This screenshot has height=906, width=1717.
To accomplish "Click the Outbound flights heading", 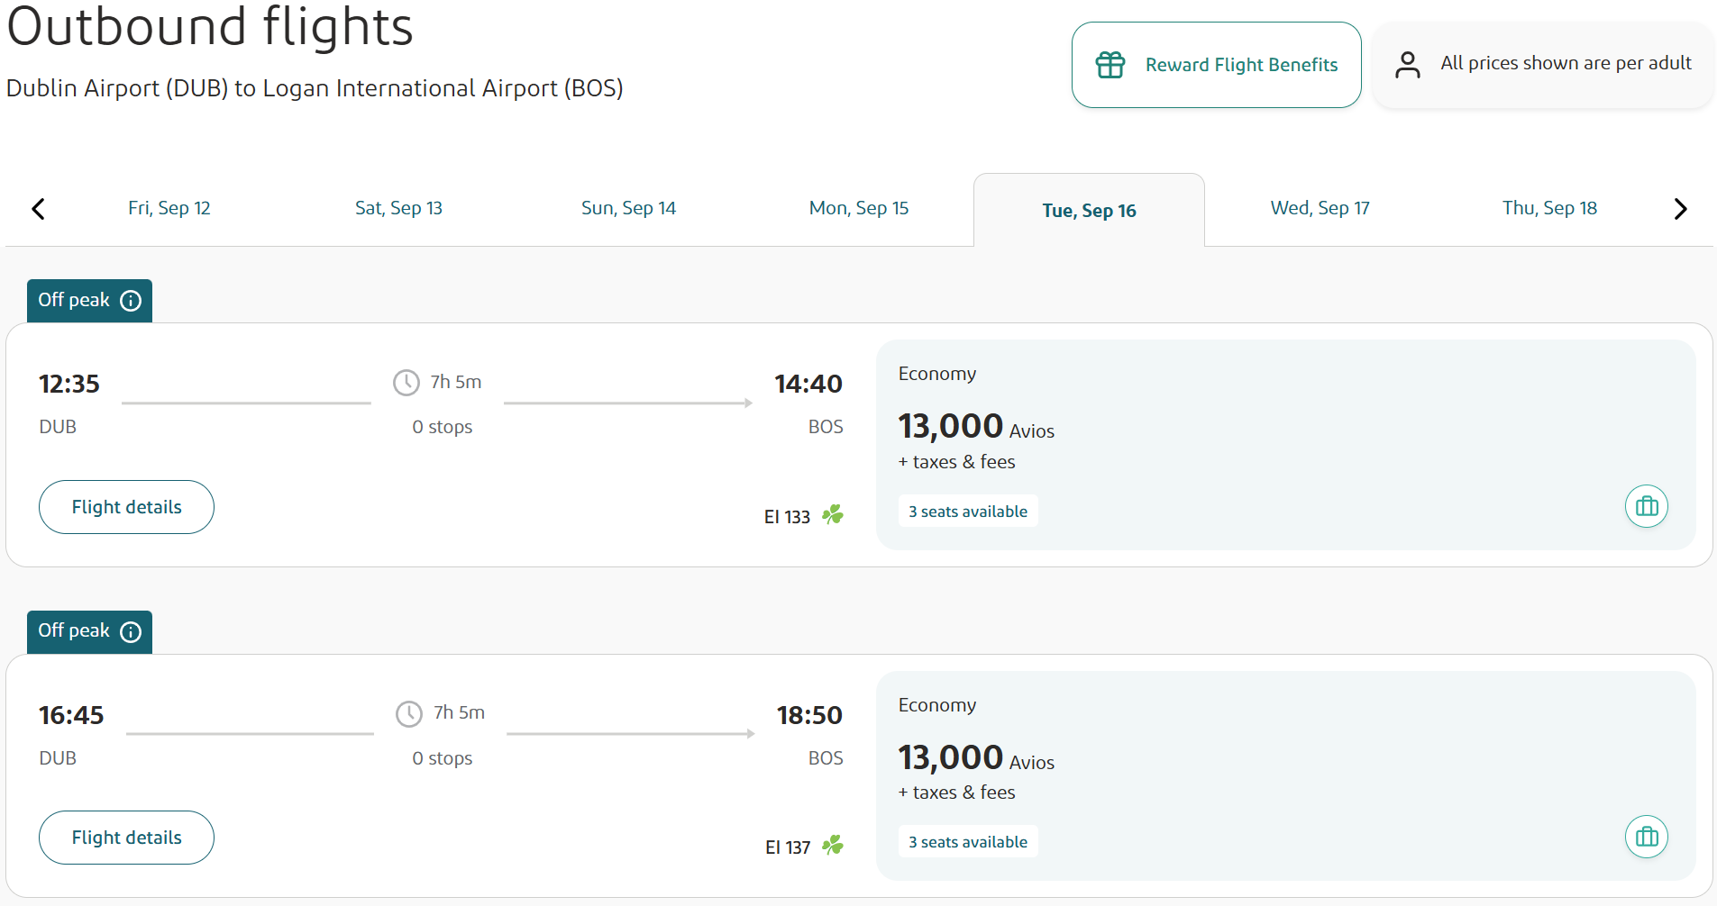I will [210, 26].
